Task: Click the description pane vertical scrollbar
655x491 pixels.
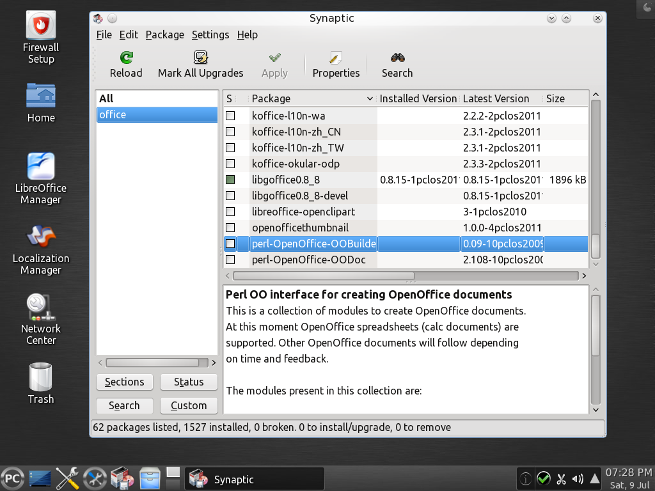Action: pyautogui.click(x=596, y=325)
